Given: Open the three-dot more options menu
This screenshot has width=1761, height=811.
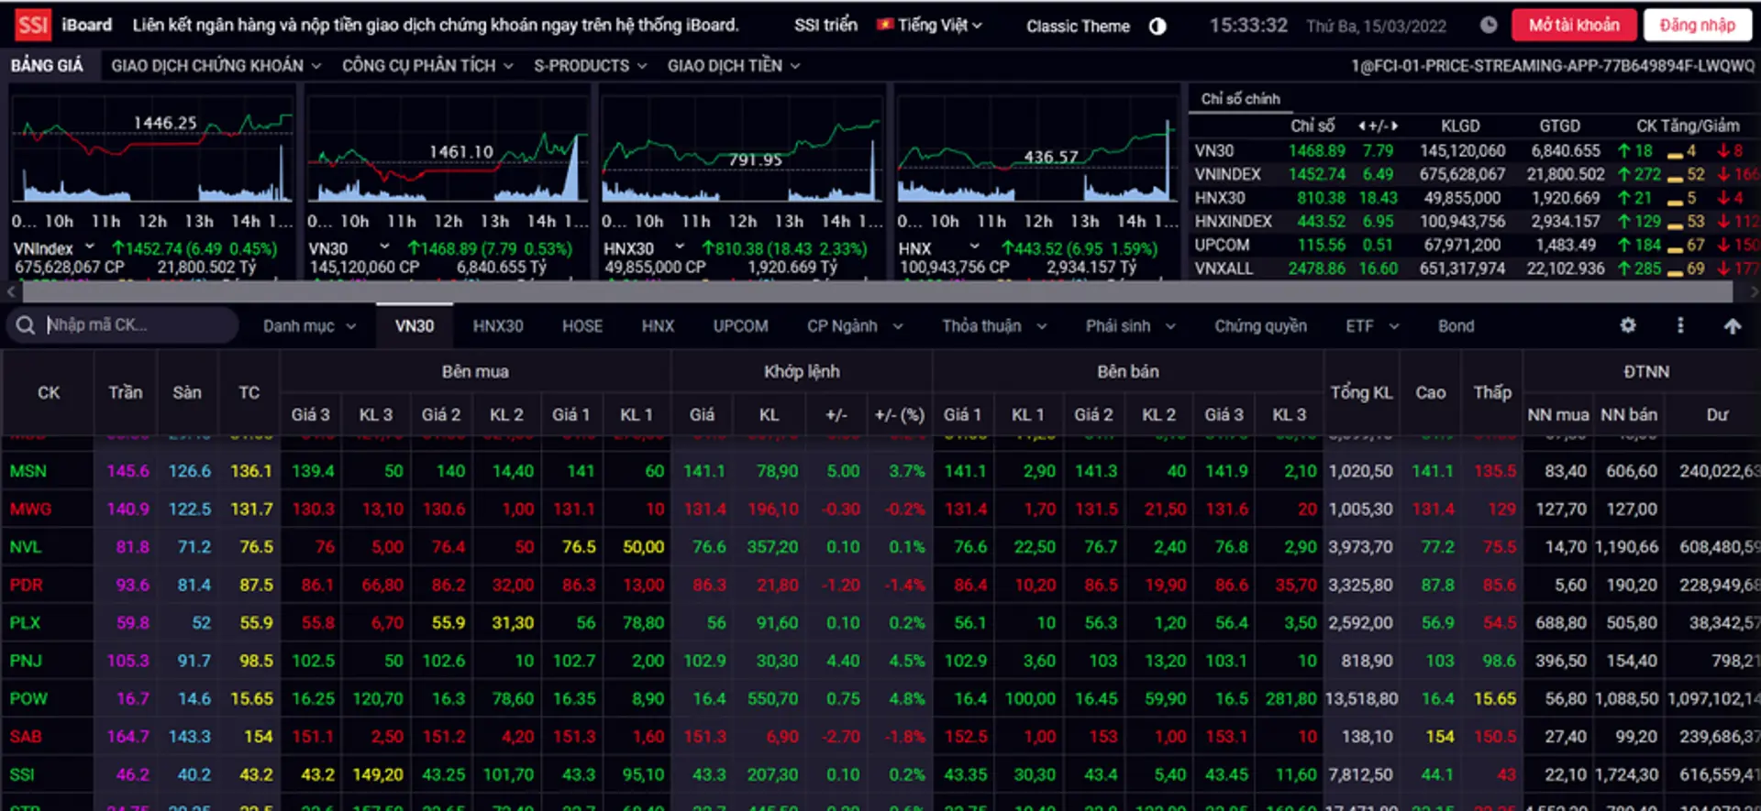Looking at the screenshot, I should [1680, 325].
